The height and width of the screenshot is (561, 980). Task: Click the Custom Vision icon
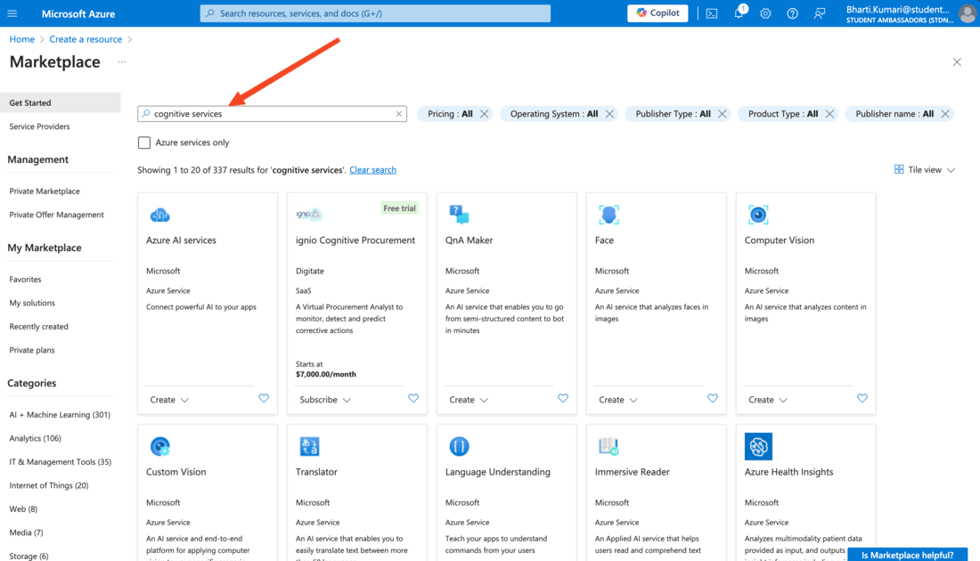(x=160, y=447)
